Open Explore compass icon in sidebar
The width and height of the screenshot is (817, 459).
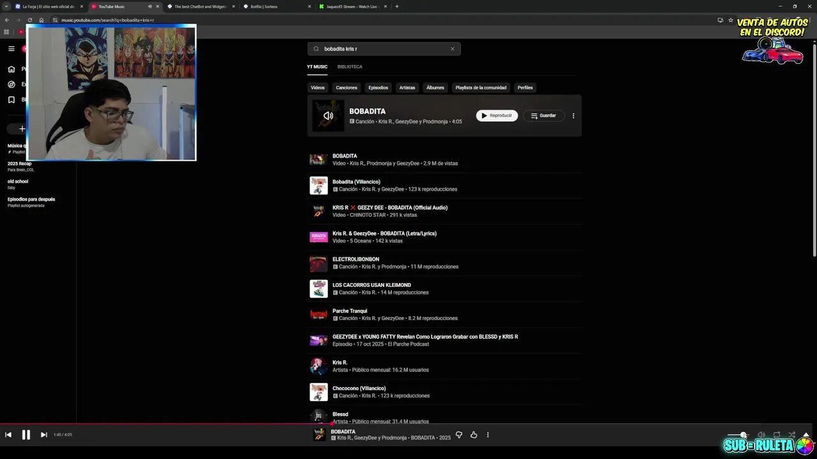click(11, 84)
